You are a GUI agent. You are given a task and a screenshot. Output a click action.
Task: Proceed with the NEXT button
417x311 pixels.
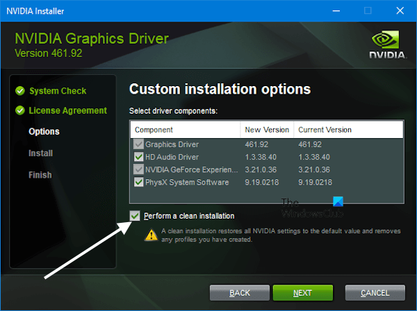(x=302, y=293)
